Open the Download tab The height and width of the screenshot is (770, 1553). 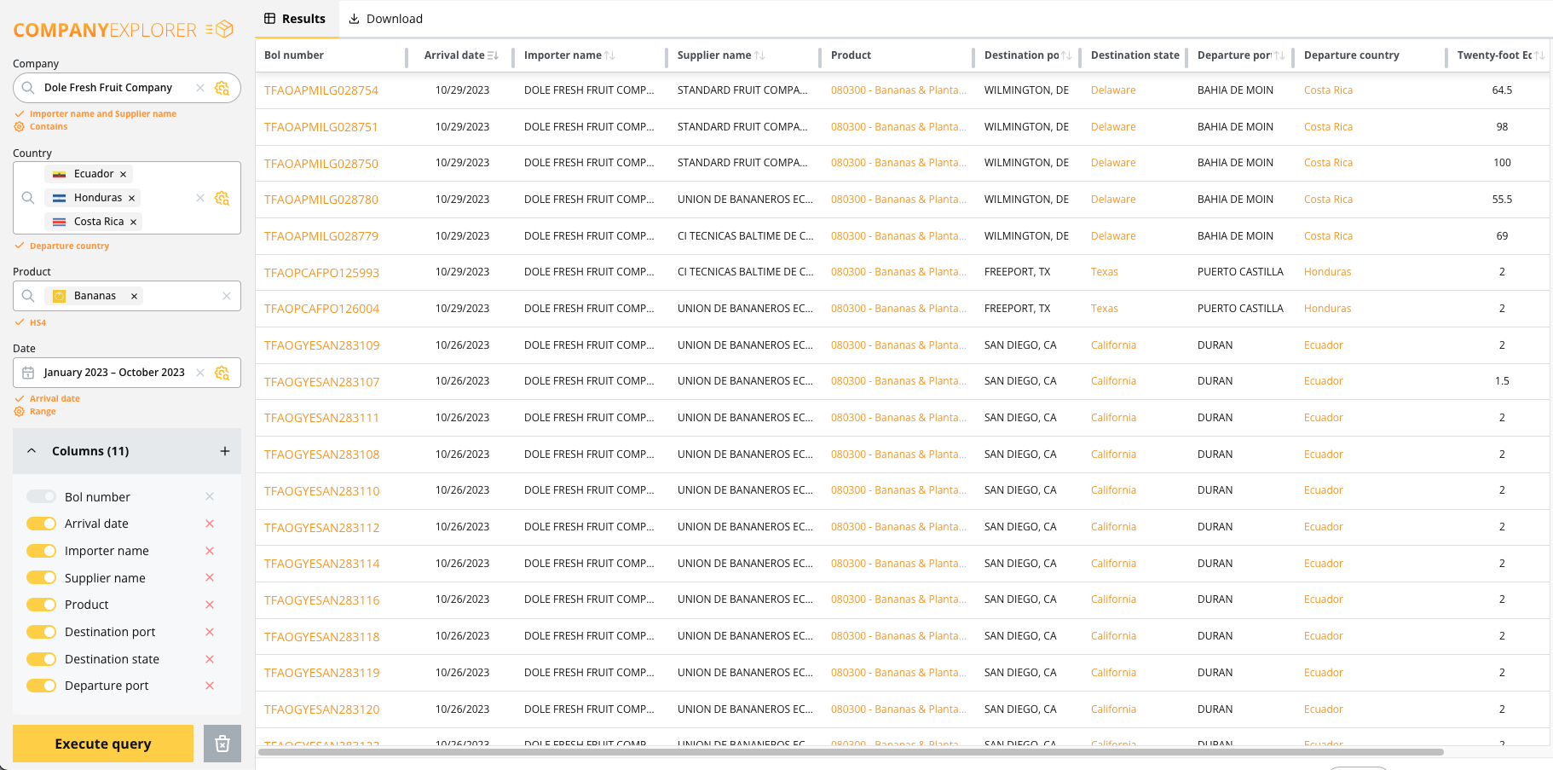[385, 19]
